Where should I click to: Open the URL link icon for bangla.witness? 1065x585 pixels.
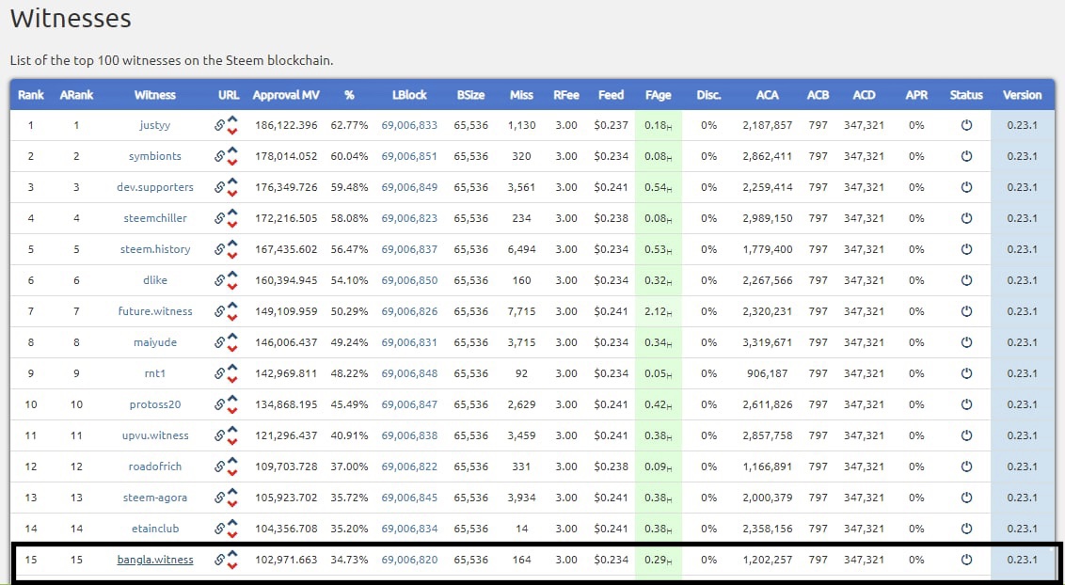pyautogui.click(x=220, y=560)
